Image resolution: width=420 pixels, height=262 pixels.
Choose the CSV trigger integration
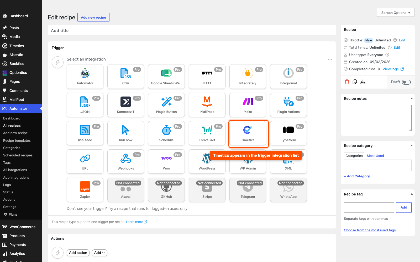point(126,77)
